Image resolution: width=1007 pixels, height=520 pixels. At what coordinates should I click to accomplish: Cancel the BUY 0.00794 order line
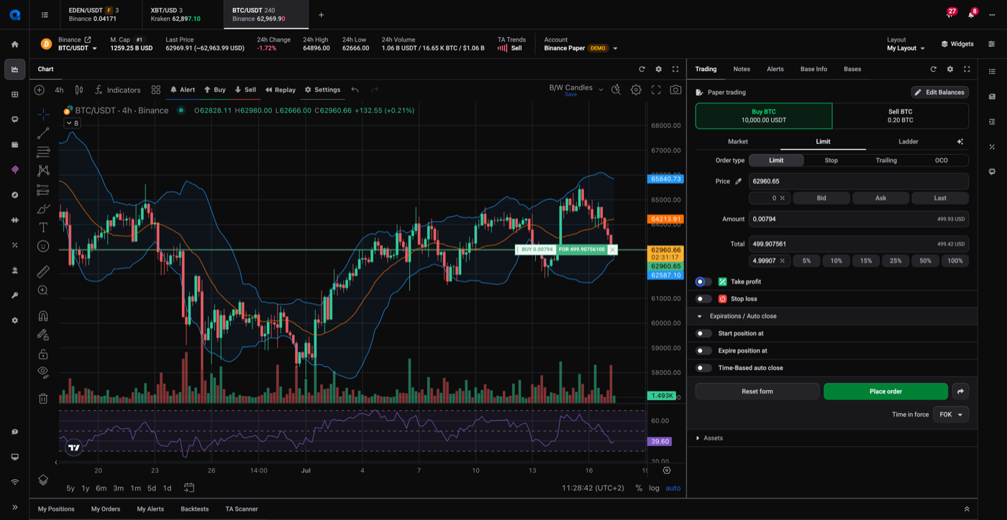pyautogui.click(x=612, y=250)
